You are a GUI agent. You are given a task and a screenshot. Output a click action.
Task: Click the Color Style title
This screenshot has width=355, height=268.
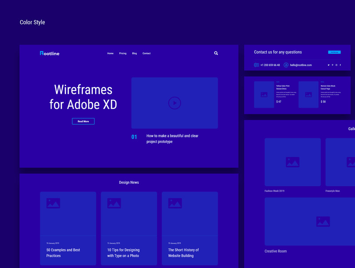click(x=32, y=23)
